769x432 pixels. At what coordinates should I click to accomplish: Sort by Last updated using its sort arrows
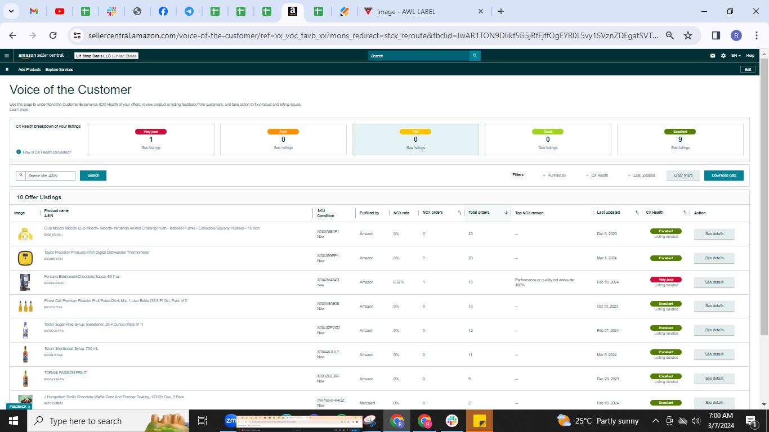(637, 213)
